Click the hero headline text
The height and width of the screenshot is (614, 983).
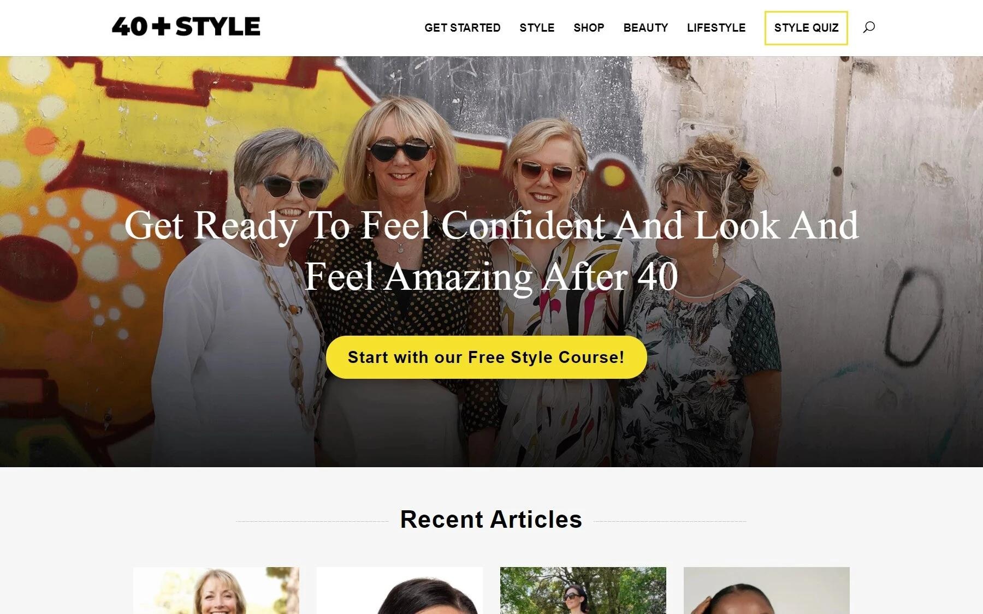491,251
